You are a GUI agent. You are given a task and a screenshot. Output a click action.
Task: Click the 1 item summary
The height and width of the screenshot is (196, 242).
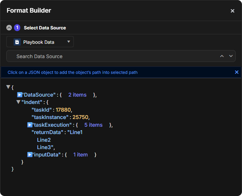click(x=80, y=155)
